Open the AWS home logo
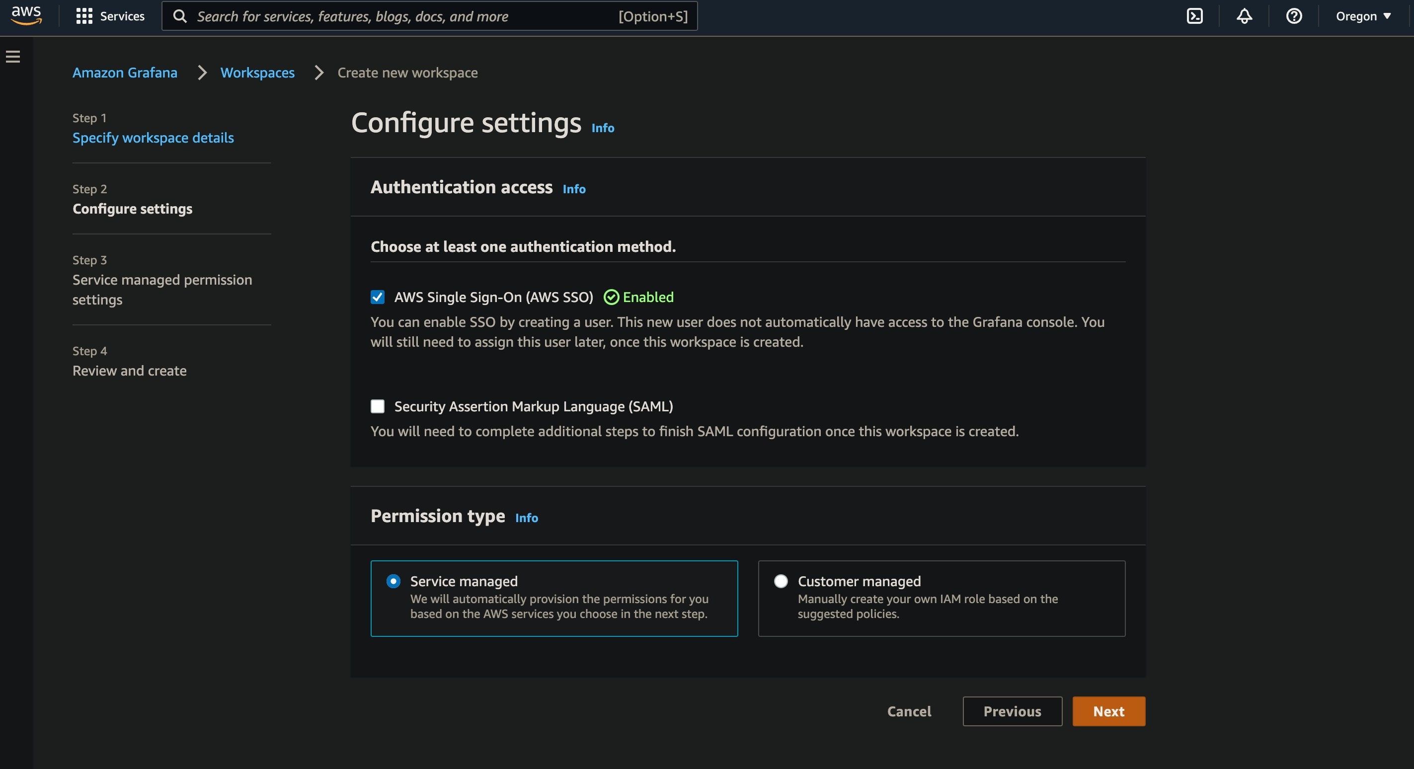The width and height of the screenshot is (1414, 769). 26,16
